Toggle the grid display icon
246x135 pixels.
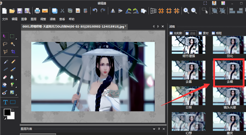click(153, 11)
